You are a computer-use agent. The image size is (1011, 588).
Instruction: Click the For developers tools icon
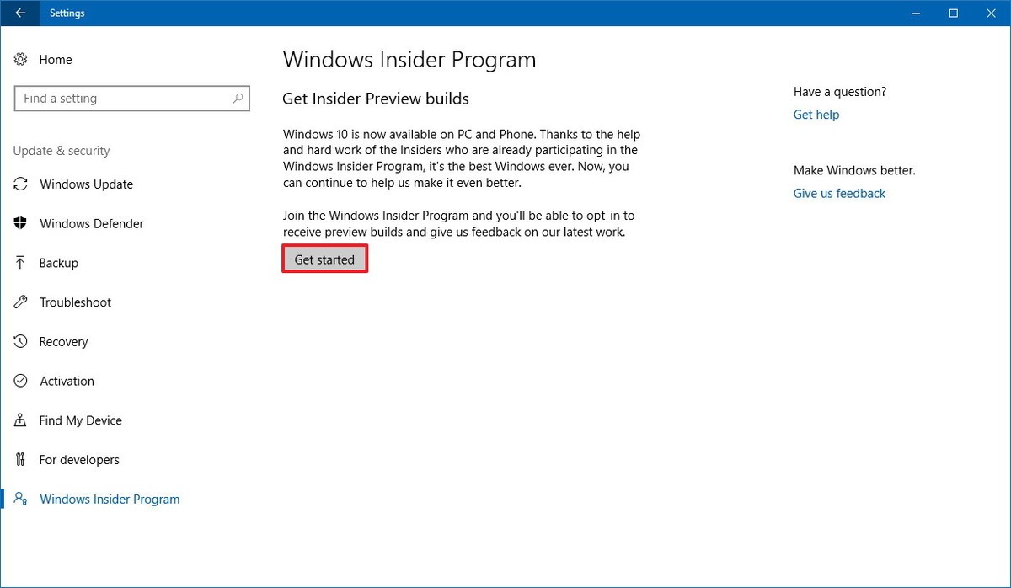point(21,460)
